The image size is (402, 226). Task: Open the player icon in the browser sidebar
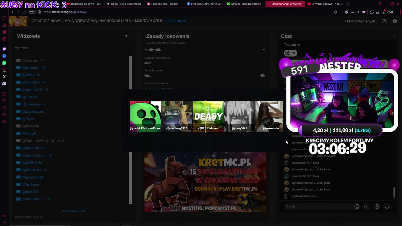click(4, 94)
